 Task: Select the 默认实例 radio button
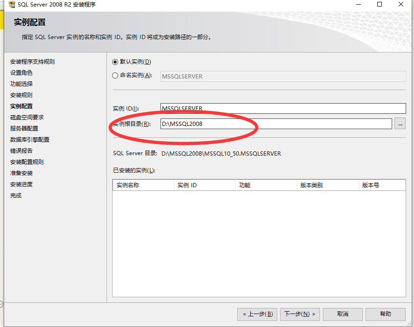115,62
